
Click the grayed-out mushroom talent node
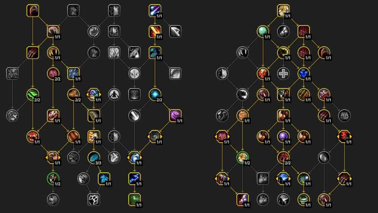(x=283, y=31)
